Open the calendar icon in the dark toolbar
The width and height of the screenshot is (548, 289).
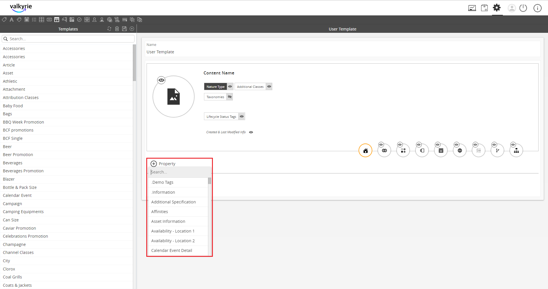coord(27,20)
